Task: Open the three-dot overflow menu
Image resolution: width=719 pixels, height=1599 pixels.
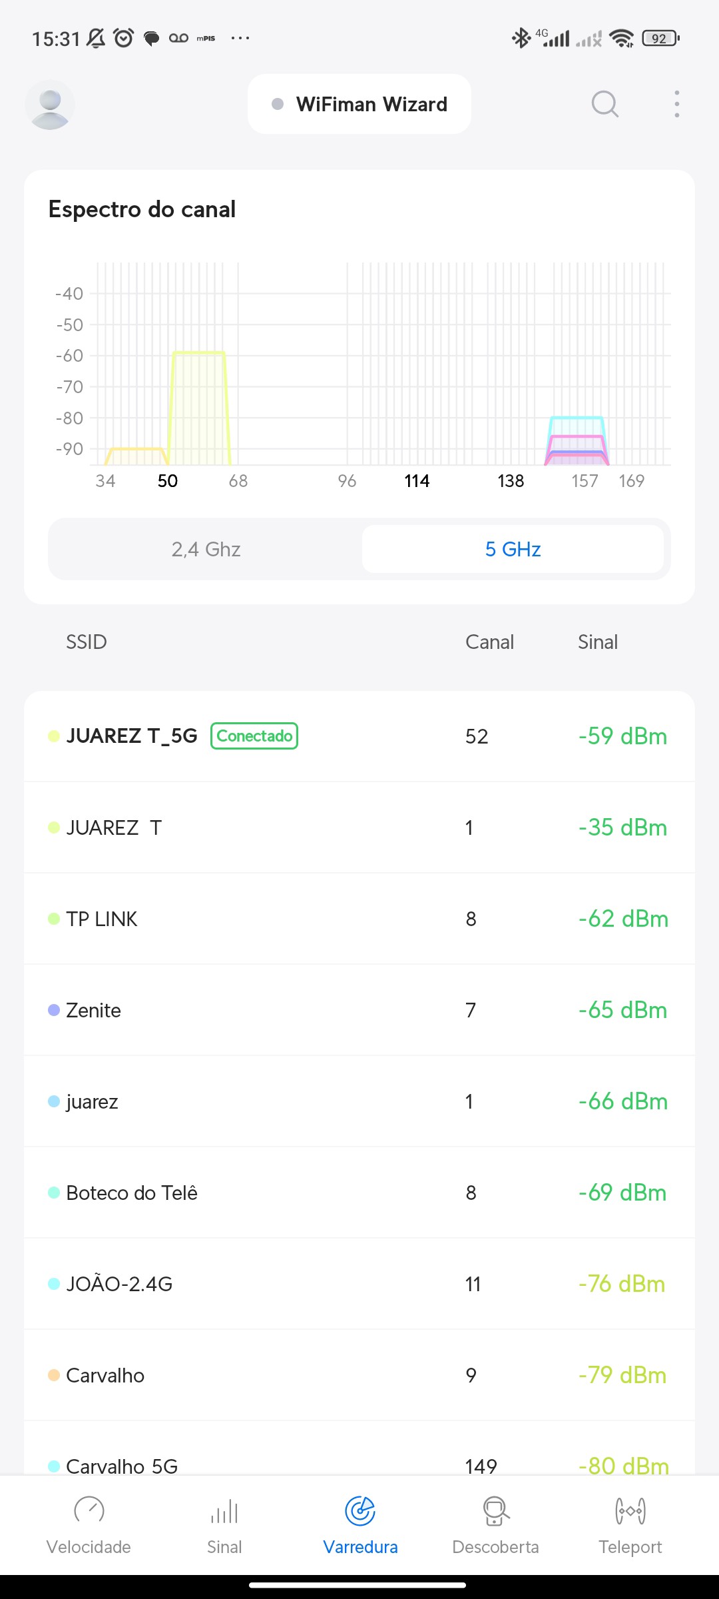Action: 676,104
